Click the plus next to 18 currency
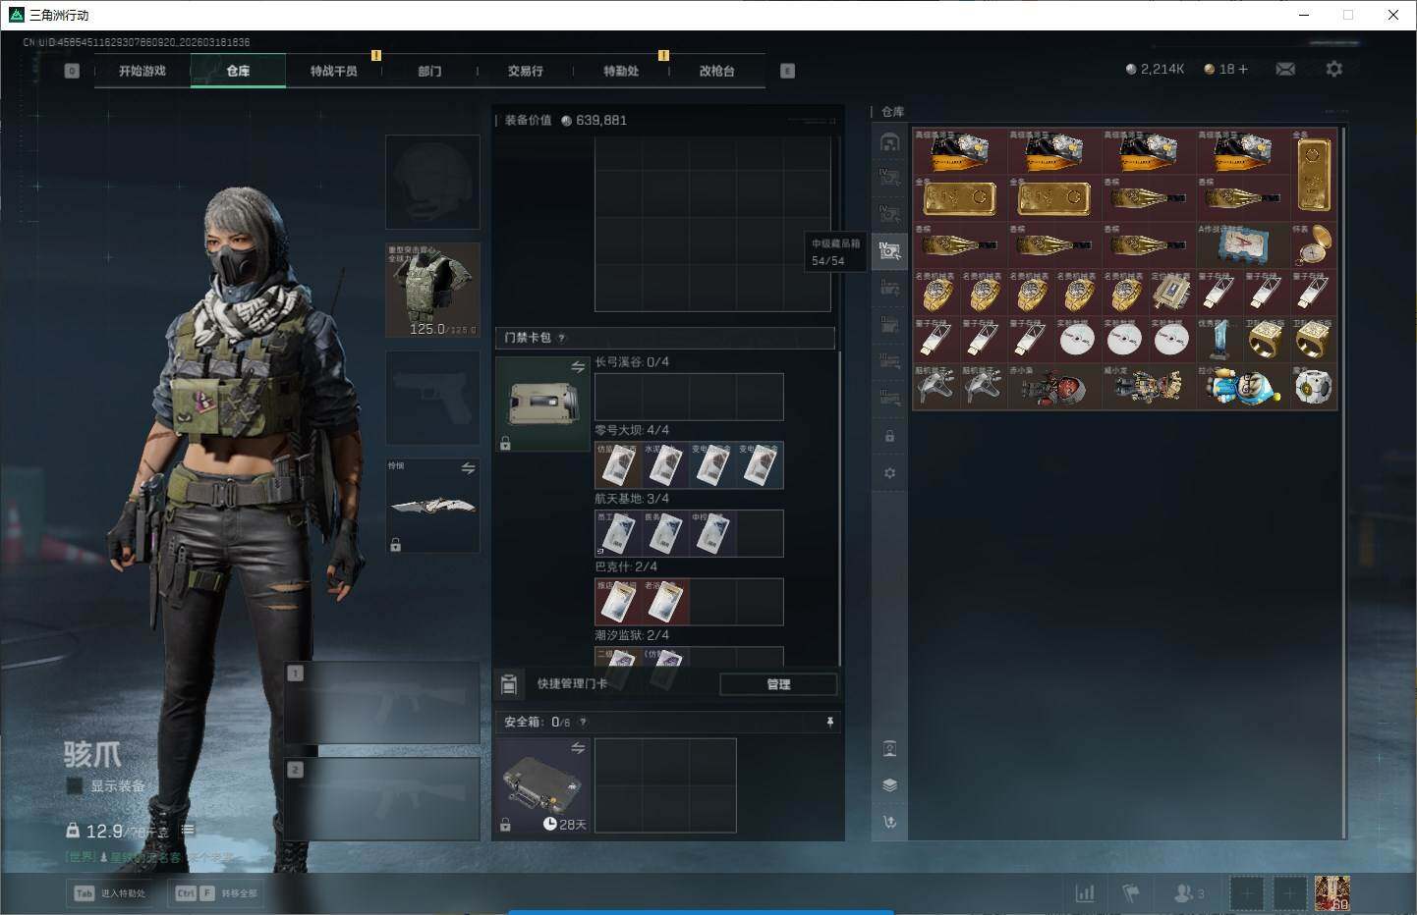This screenshot has height=915, width=1417. [x=1243, y=69]
